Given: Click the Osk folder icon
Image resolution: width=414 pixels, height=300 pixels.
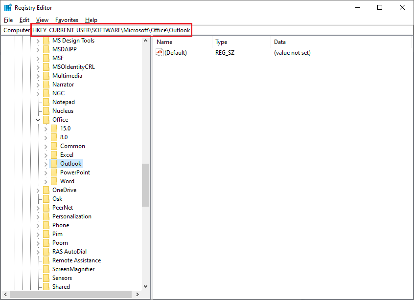Looking at the screenshot, I should pos(46,199).
